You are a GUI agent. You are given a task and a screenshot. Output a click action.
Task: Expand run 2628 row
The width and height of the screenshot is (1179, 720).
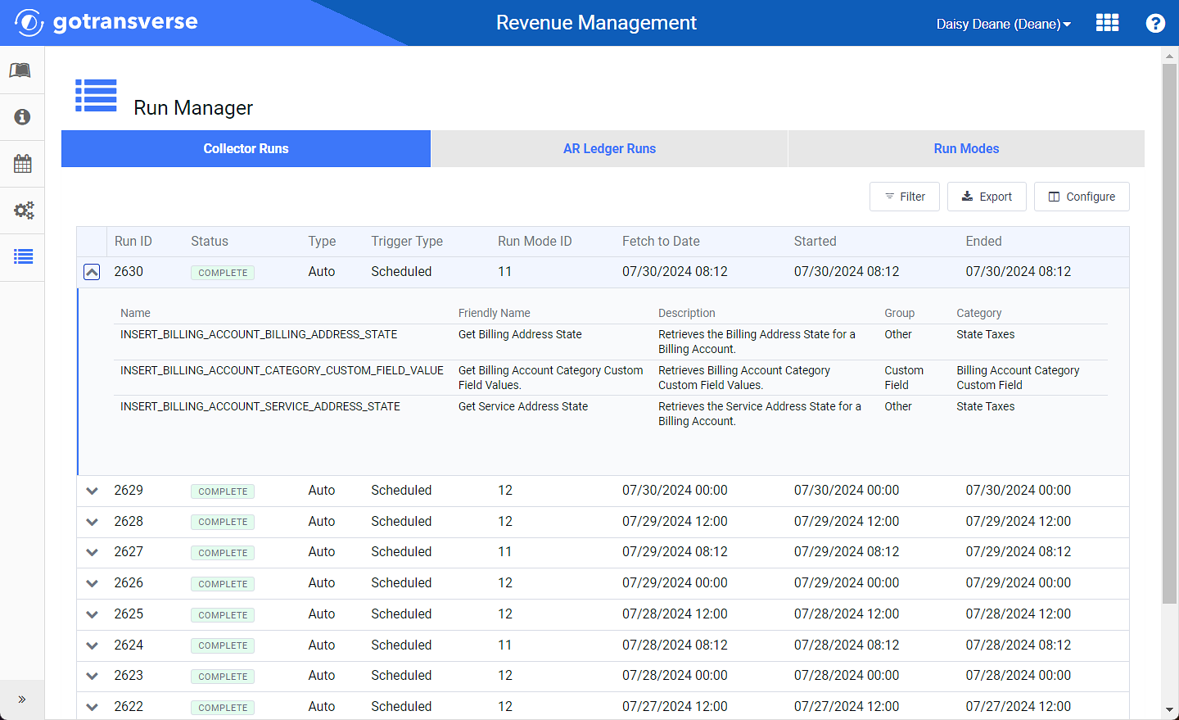point(92,522)
